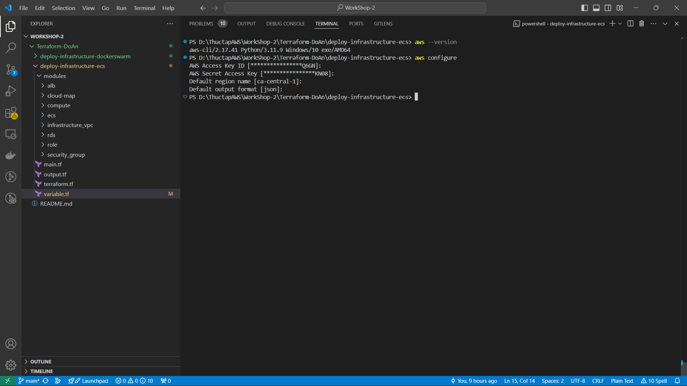687x386 pixels.
Task: Open the Extensions view
Action: click(x=11, y=113)
